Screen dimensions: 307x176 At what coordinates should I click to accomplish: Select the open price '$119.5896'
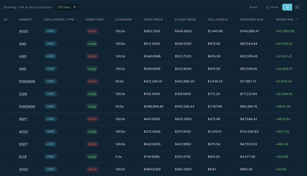(152, 157)
